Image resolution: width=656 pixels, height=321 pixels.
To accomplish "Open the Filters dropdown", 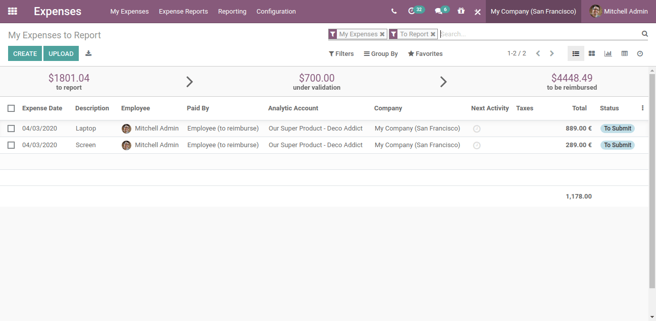I will pyautogui.click(x=341, y=54).
